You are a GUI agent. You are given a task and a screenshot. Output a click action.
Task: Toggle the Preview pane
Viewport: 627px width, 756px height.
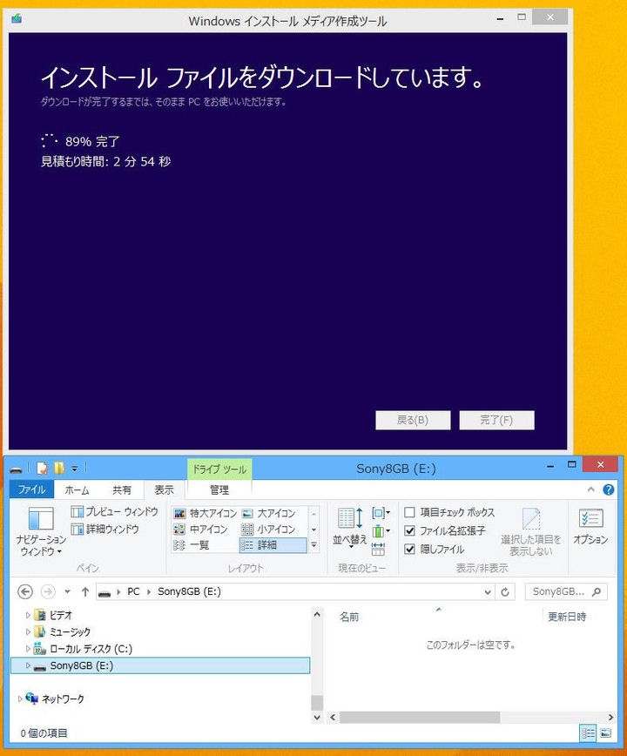click(114, 511)
